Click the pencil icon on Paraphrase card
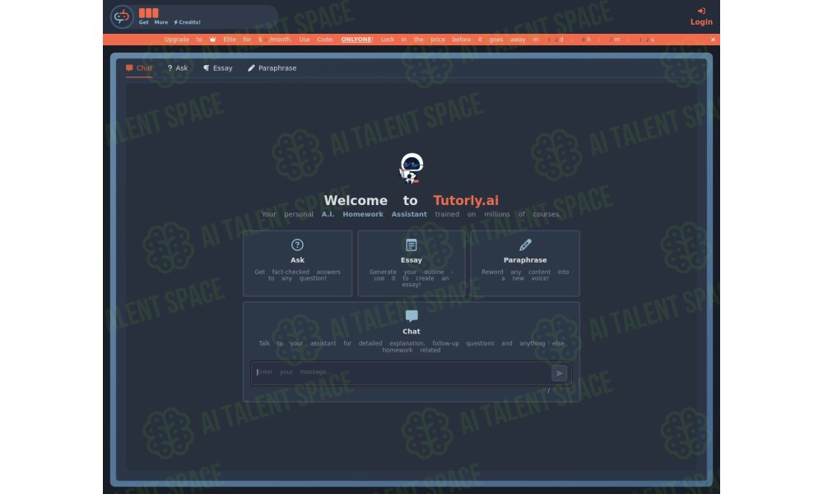This screenshot has width=823, height=494. pos(525,245)
